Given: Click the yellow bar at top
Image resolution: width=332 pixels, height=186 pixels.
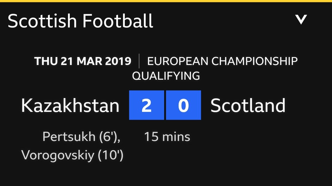Looking at the screenshot, I should (x=166, y=1).
